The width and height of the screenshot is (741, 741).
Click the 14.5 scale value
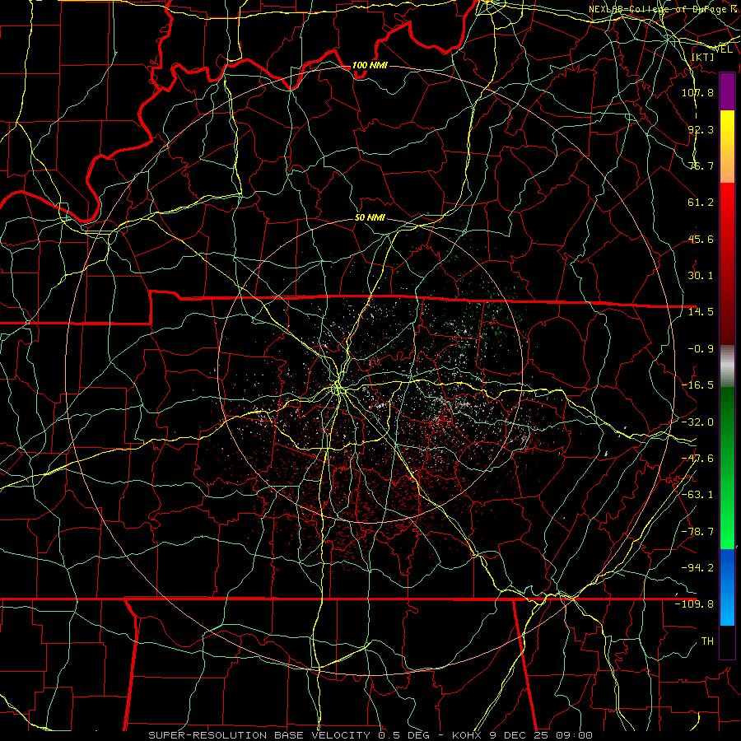click(701, 312)
